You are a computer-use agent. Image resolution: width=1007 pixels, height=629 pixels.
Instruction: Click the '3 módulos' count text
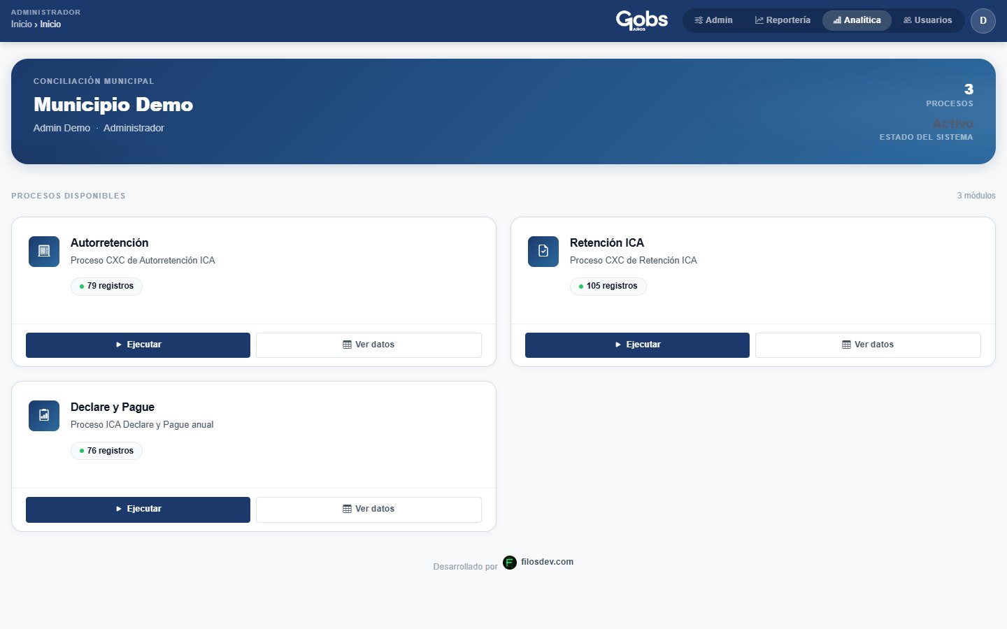976,196
